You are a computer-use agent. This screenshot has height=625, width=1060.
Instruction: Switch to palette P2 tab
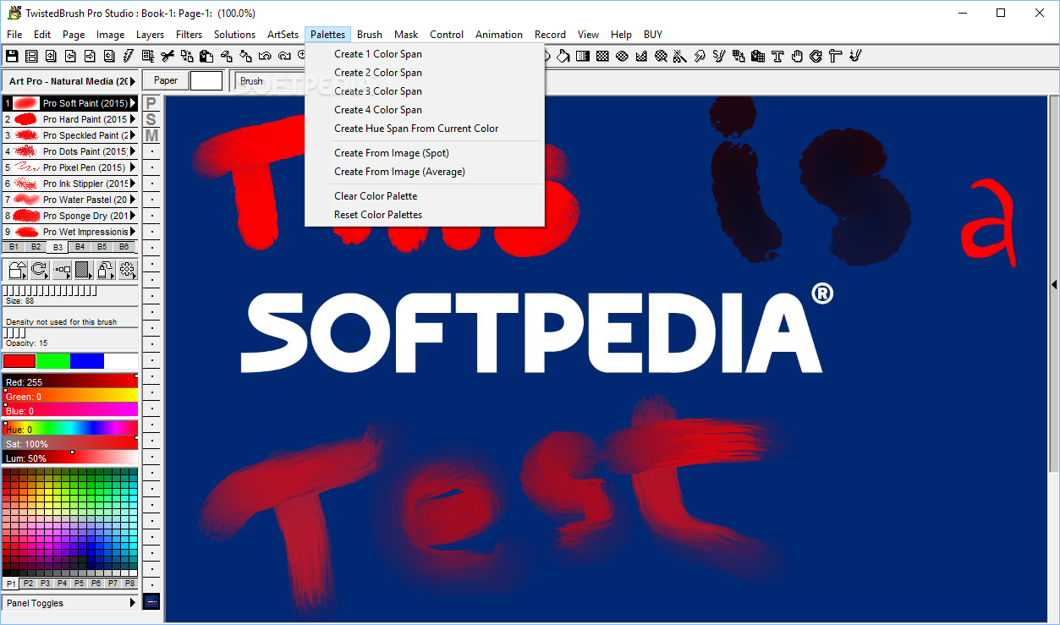click(x=28, y=584)
